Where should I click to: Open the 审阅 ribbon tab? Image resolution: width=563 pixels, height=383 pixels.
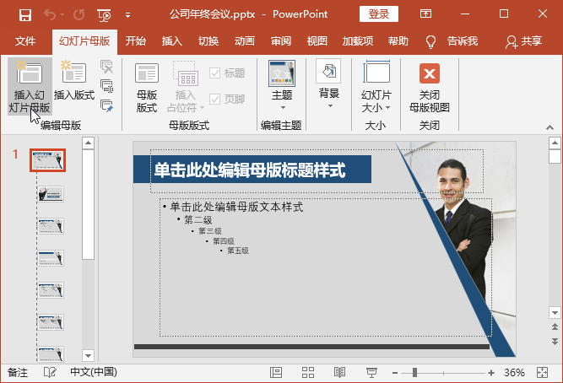tap(281, 41)
